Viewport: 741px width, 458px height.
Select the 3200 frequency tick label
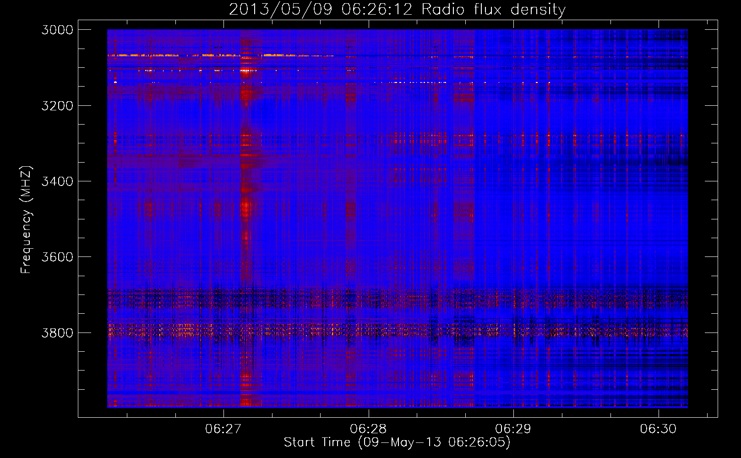pos(57,106)
